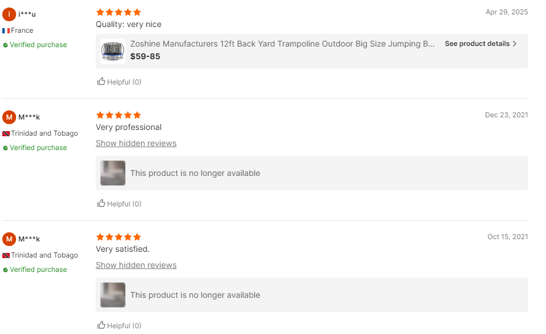Viewport: 546px width, 334px height.
Task: Click thumbs-up icon on Oct 15, 2021 review
Action: (101, 325)
